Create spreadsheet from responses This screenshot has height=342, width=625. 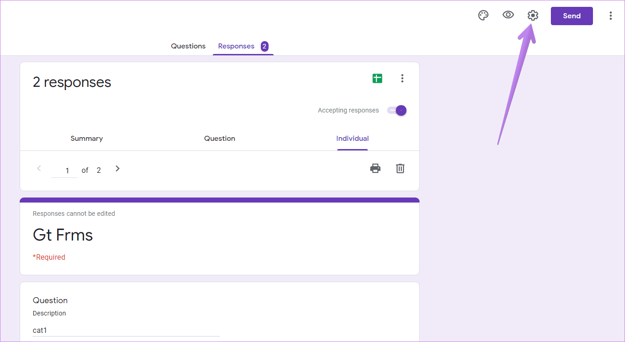(377, 78)
